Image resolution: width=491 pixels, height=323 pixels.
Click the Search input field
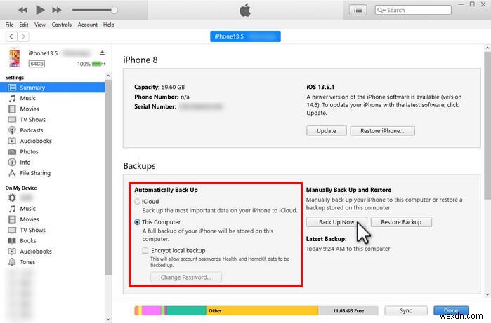[413, 10]
